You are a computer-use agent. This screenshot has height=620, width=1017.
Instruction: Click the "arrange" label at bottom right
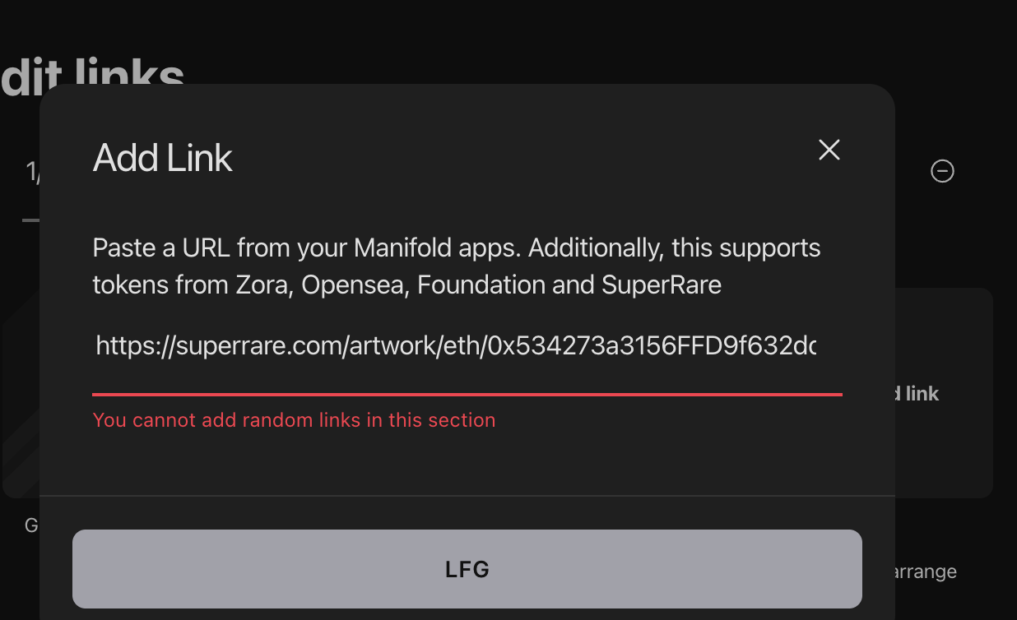click(926, 571)
